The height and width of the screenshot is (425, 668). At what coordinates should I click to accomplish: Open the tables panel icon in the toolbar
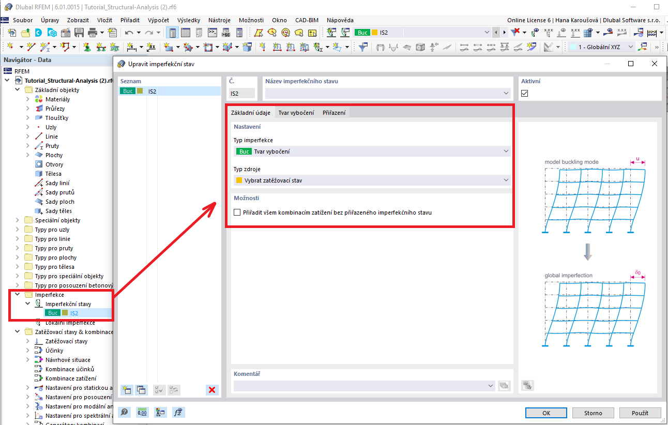point(186,33)
